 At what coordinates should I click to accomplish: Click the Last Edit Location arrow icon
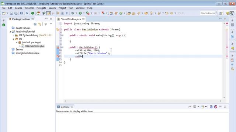click(167, 13)
